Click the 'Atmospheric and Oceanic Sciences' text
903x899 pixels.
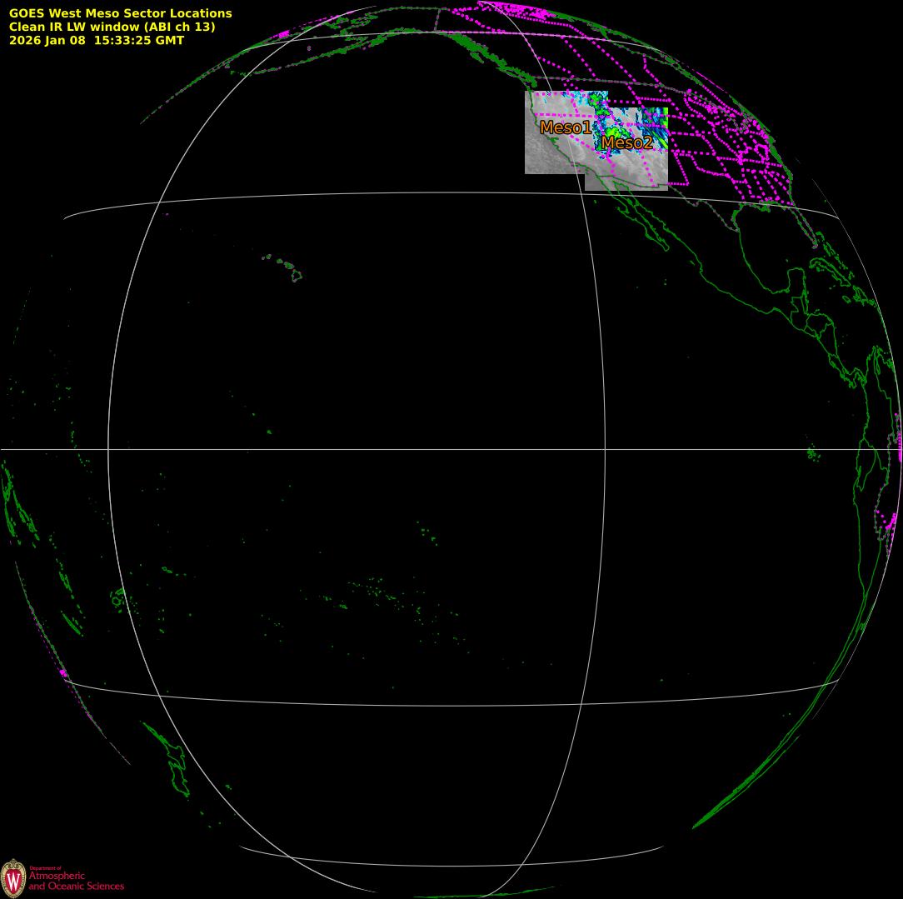click(77, 881)
